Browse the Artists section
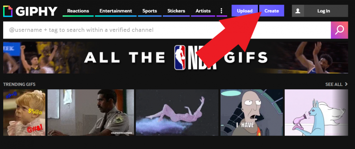 (x=203, y=11)
